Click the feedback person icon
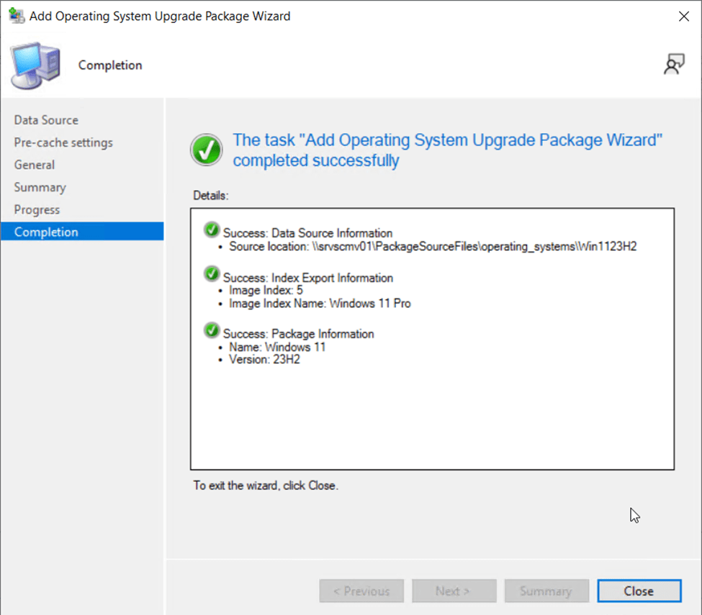The width and height of the screenshot is (702, 615). (x=673, y=65)
